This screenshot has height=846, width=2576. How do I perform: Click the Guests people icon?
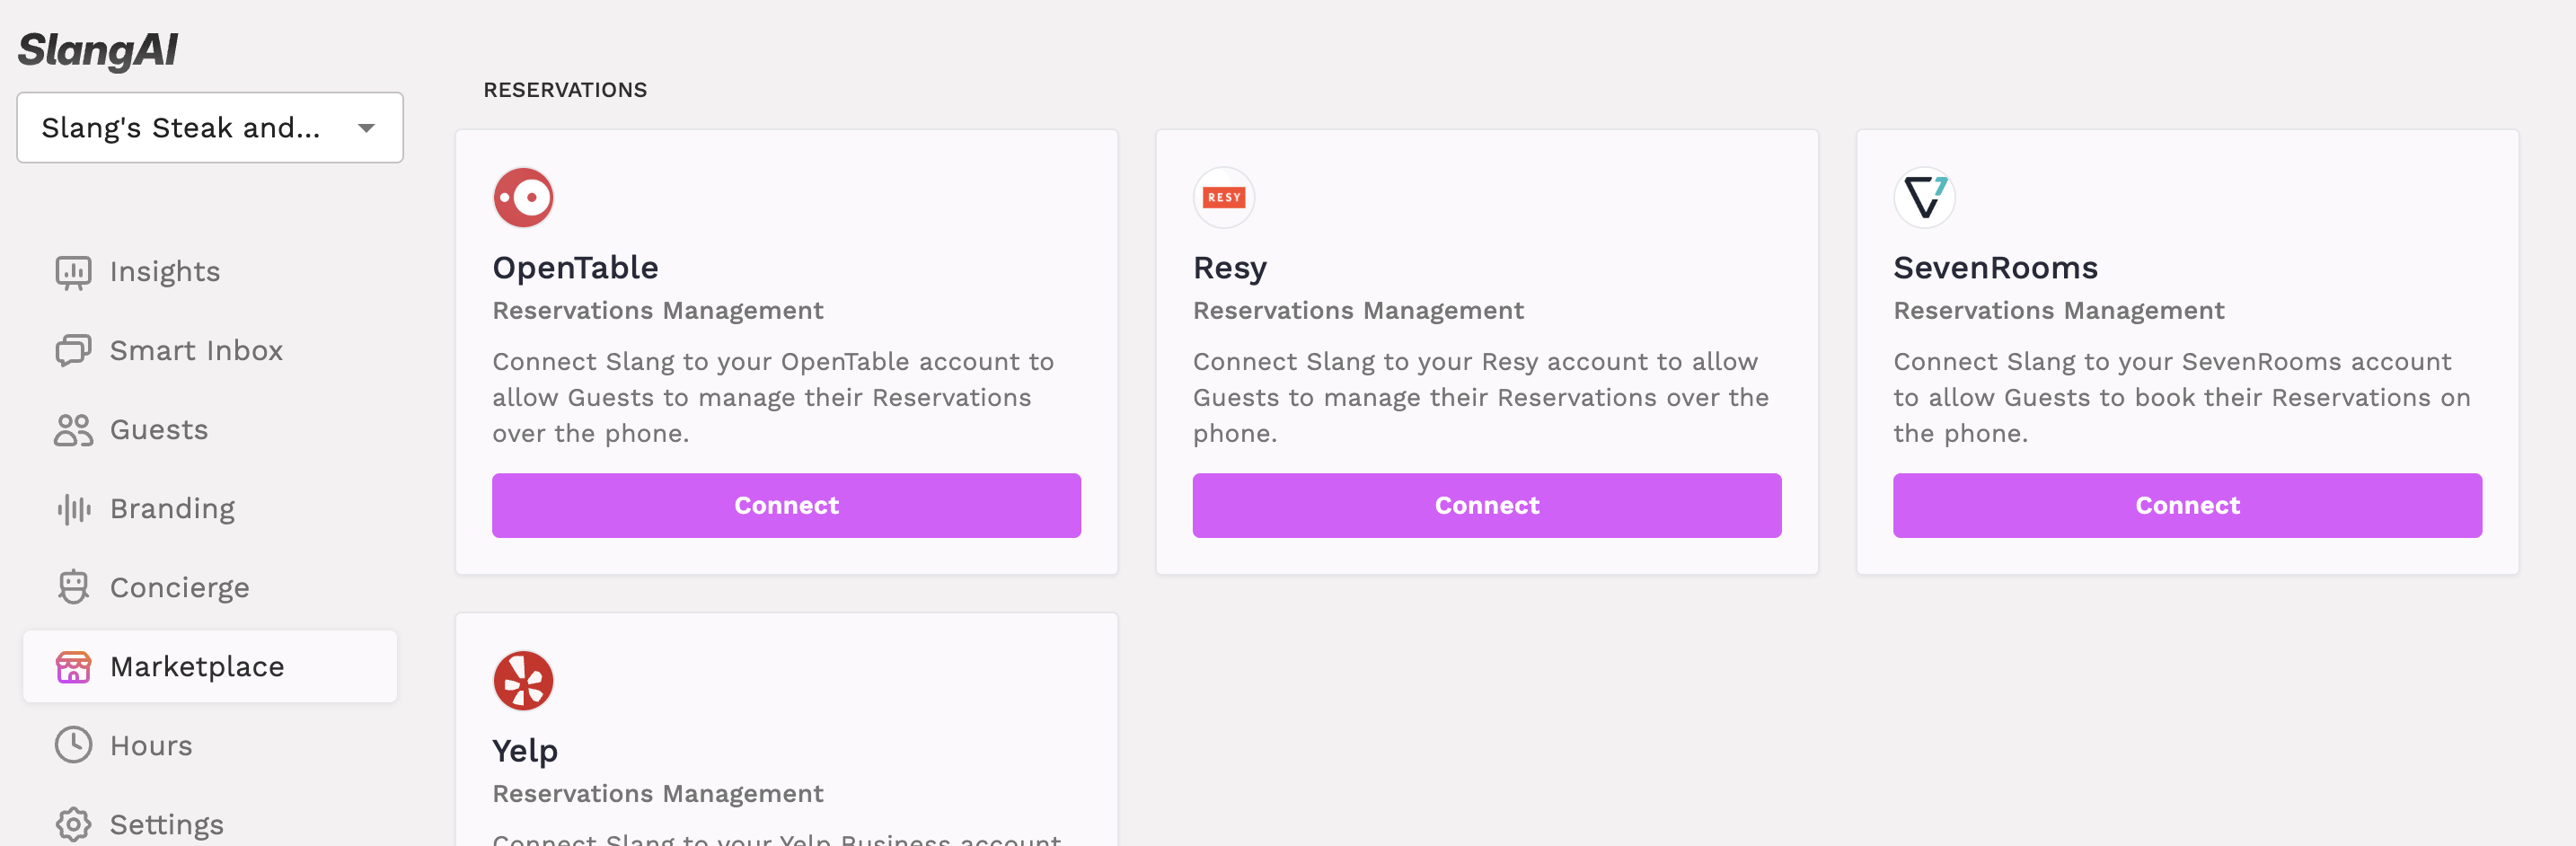[x=73, y=430]
